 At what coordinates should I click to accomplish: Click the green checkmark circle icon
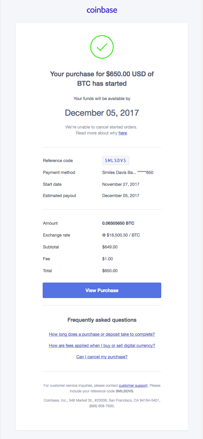(102, 47)
